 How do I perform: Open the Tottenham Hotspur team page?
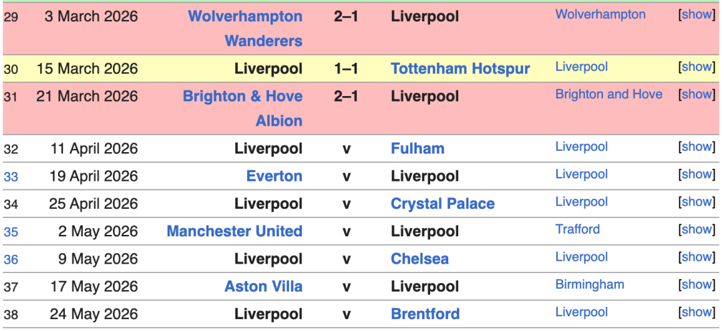(460, 69)
